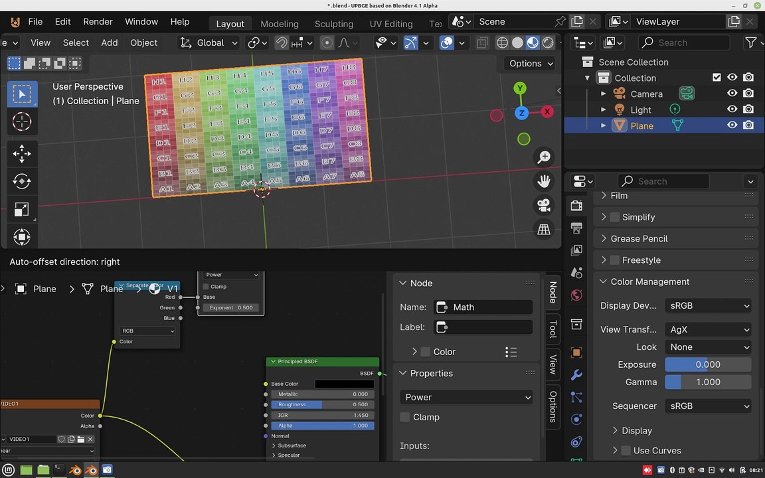Switch to the Modeling workspace tab
The width and height of the screenshot is (765, 478).
click(279, 24)
